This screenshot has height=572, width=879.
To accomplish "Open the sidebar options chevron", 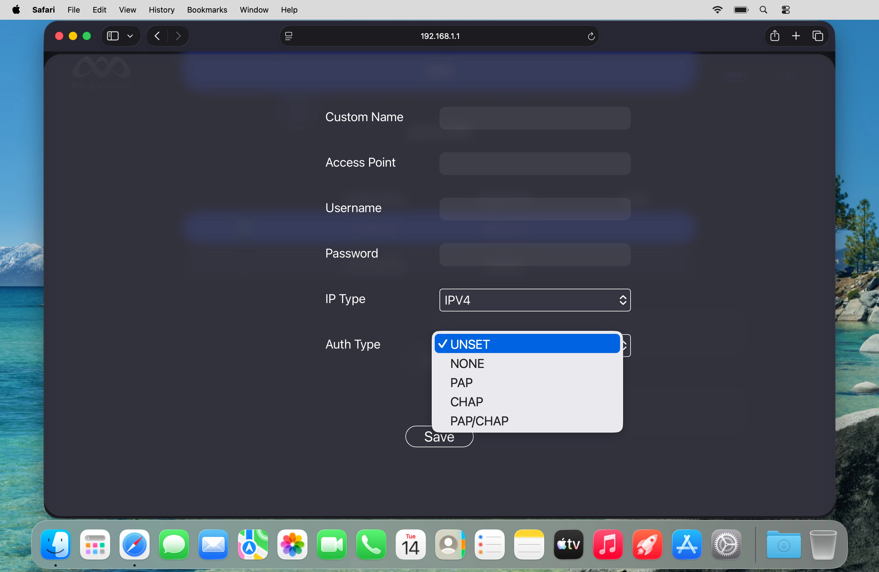I will tap(130, 36).
